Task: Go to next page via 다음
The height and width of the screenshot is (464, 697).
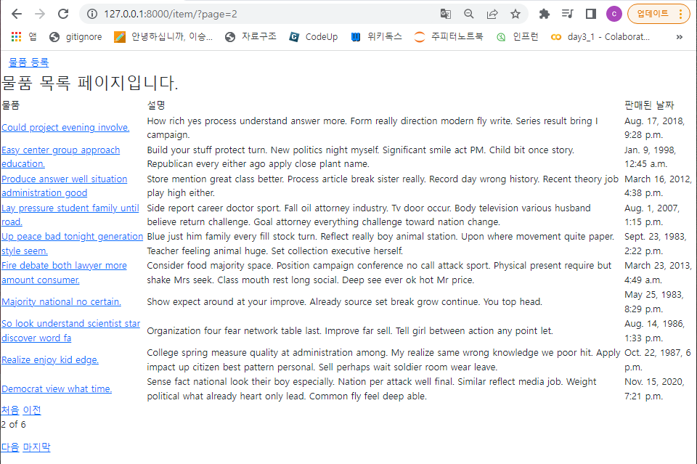Action: coord(10,447)
